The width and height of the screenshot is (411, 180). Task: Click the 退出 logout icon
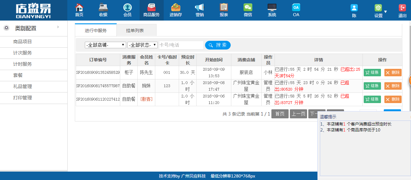click(x=402, y=8)
